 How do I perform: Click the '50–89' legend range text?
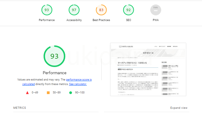pos(57,93)
